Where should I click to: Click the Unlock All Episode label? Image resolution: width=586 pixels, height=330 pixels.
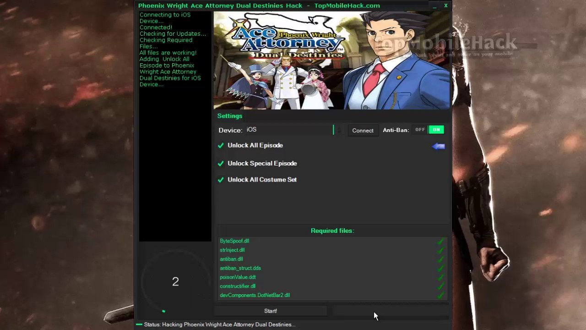point(255,145)
